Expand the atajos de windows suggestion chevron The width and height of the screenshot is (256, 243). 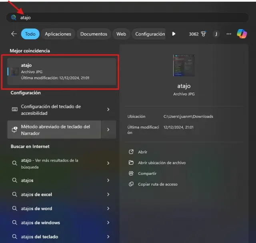coord(108,223)
